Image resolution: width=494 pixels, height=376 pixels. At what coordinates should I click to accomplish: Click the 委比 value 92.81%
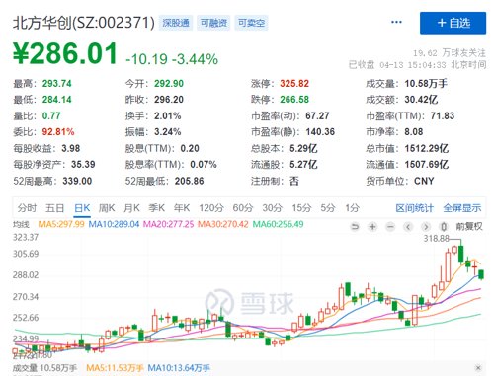pyautogui.click(x=58, y=132)
